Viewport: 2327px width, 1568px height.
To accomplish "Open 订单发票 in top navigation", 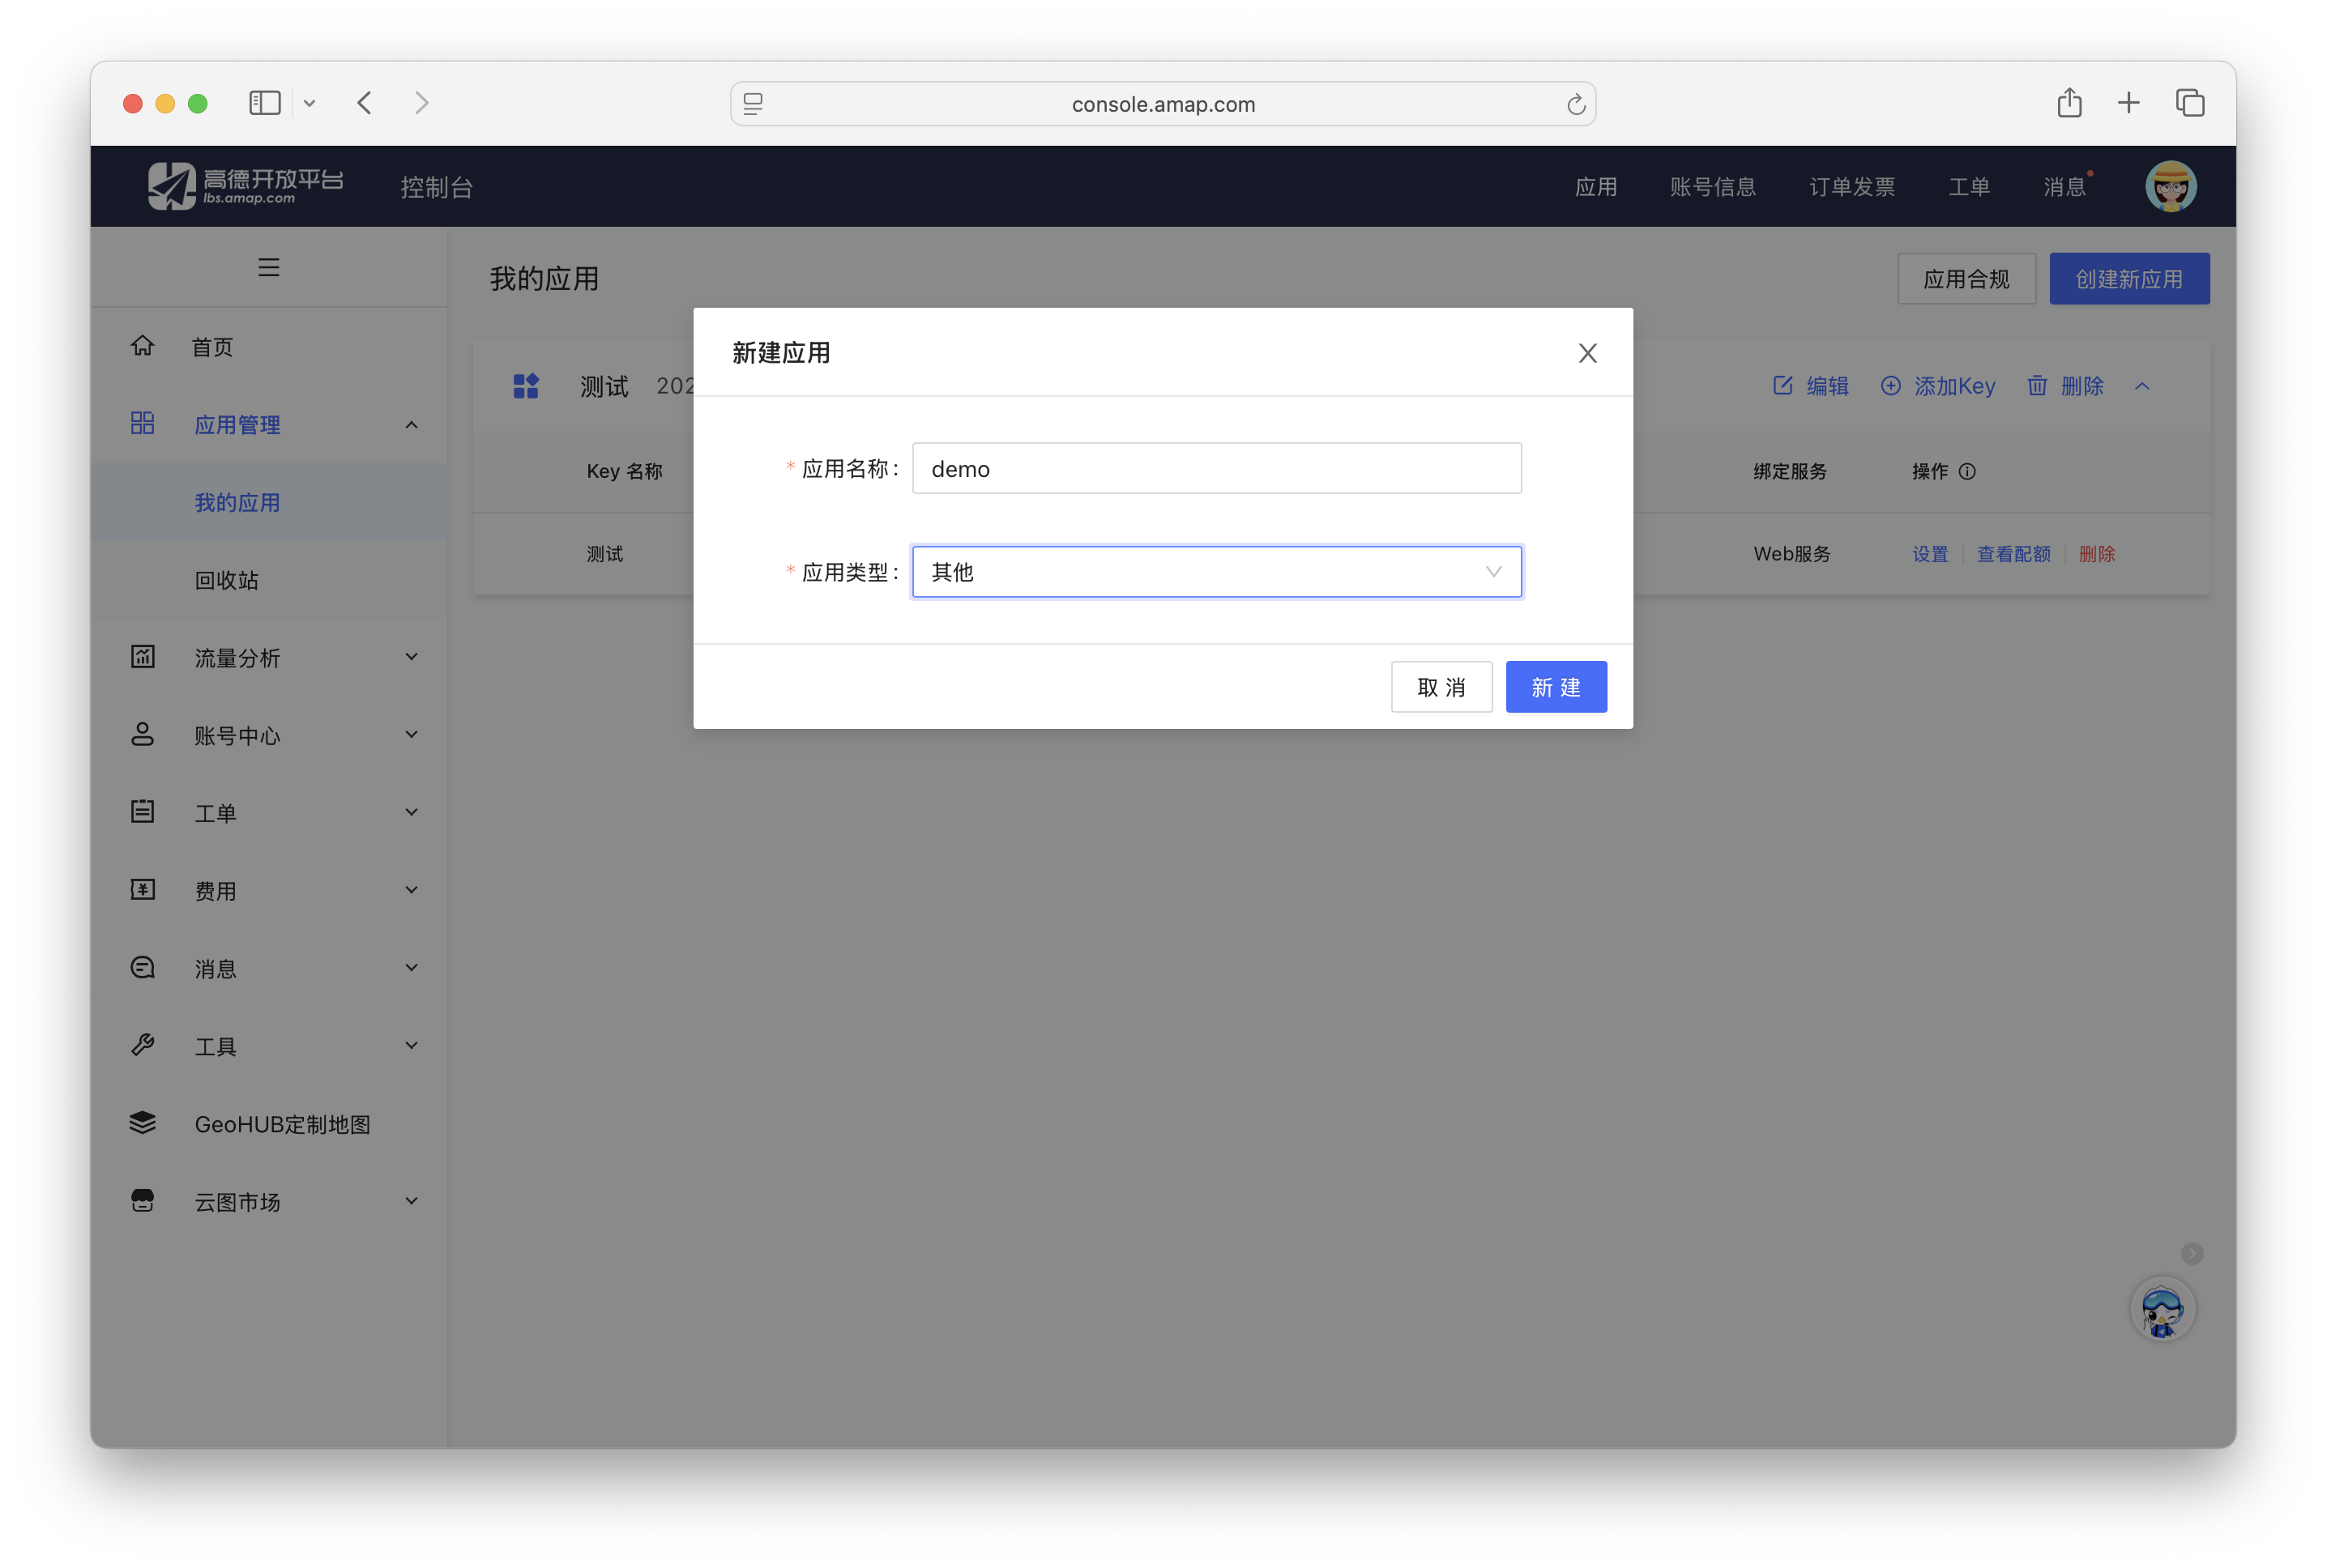I will pos(1851,187).
